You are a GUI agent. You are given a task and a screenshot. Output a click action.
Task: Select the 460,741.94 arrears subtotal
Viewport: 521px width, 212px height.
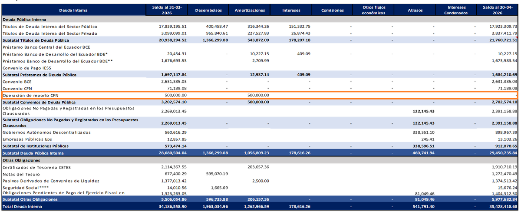tap(422, 153)
